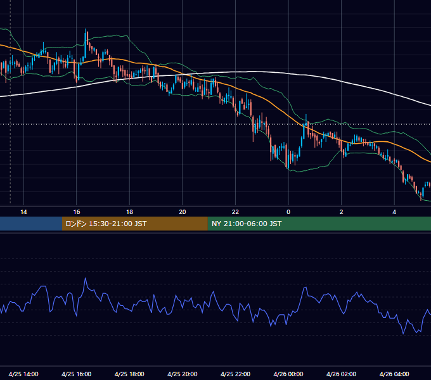Click the '16' hour label on price chart axis
This screenshot has width=431, height=380.
point(77,212)
